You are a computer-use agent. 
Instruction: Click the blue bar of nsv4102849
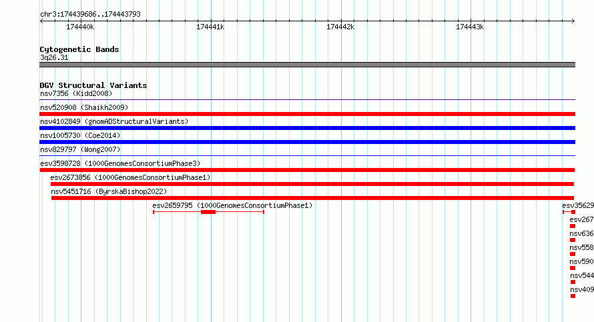(x=307, y=128)
